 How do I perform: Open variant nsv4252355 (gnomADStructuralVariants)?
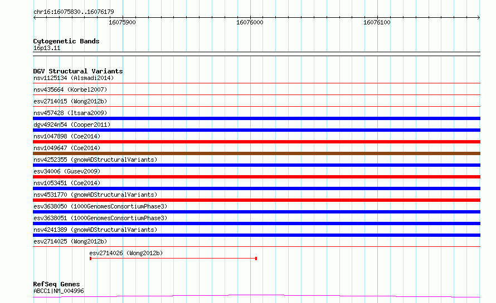[x=95, y=160]
